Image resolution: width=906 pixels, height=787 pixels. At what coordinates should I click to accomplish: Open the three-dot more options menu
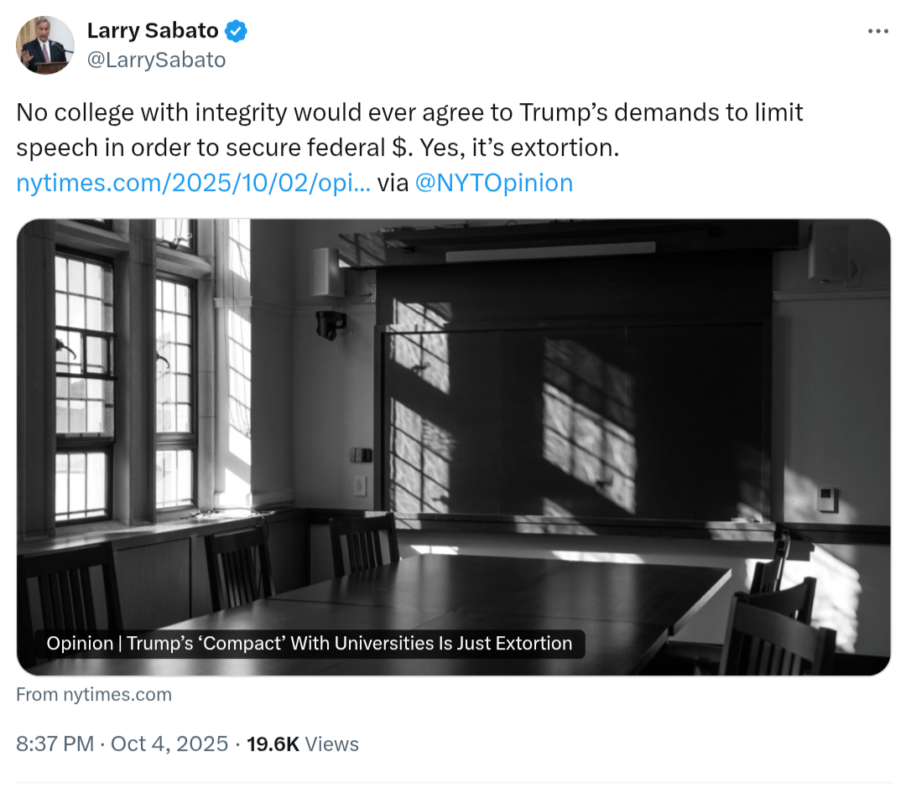[877, 32]
